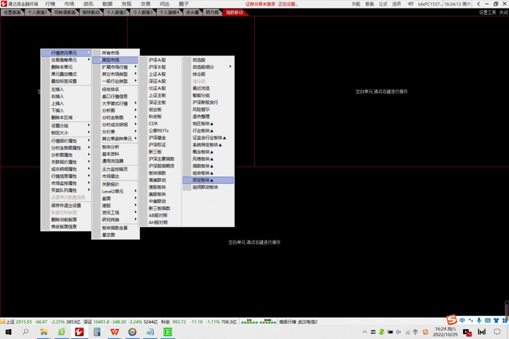
Task: Click the taskbar clock 16:24 2022/10/29
Action: (445, 332)
